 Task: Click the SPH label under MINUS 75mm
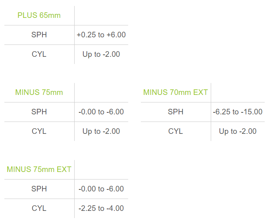39,112
